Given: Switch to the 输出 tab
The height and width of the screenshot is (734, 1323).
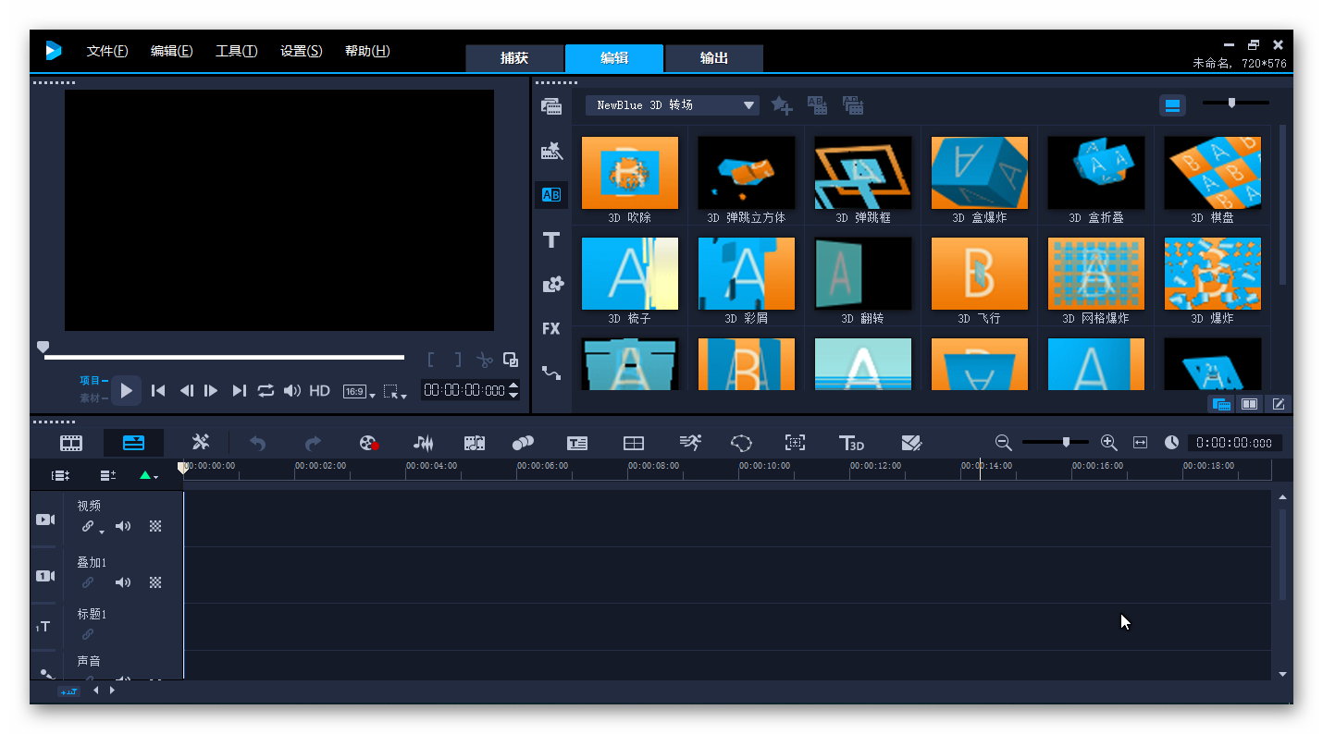Looking at the screenshot, I should pos(713,58).
